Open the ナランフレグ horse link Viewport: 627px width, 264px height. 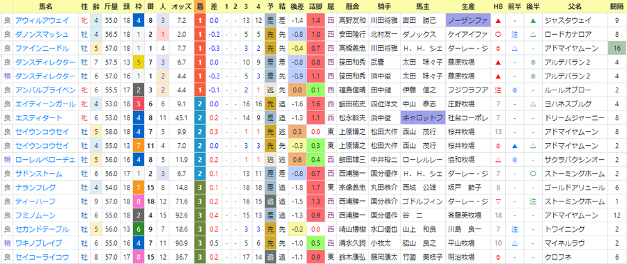[36, 188]
